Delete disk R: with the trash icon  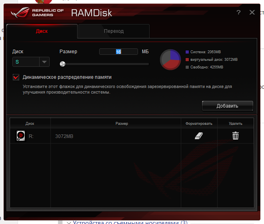tap(235, 136)
